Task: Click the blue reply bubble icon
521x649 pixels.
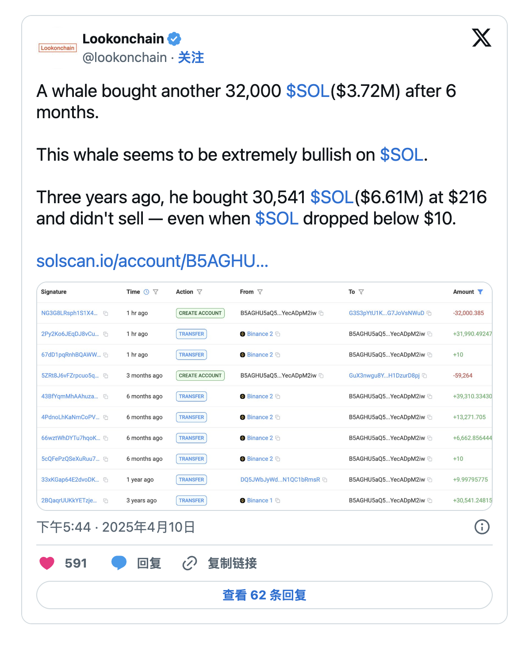Action: (119, 563)
